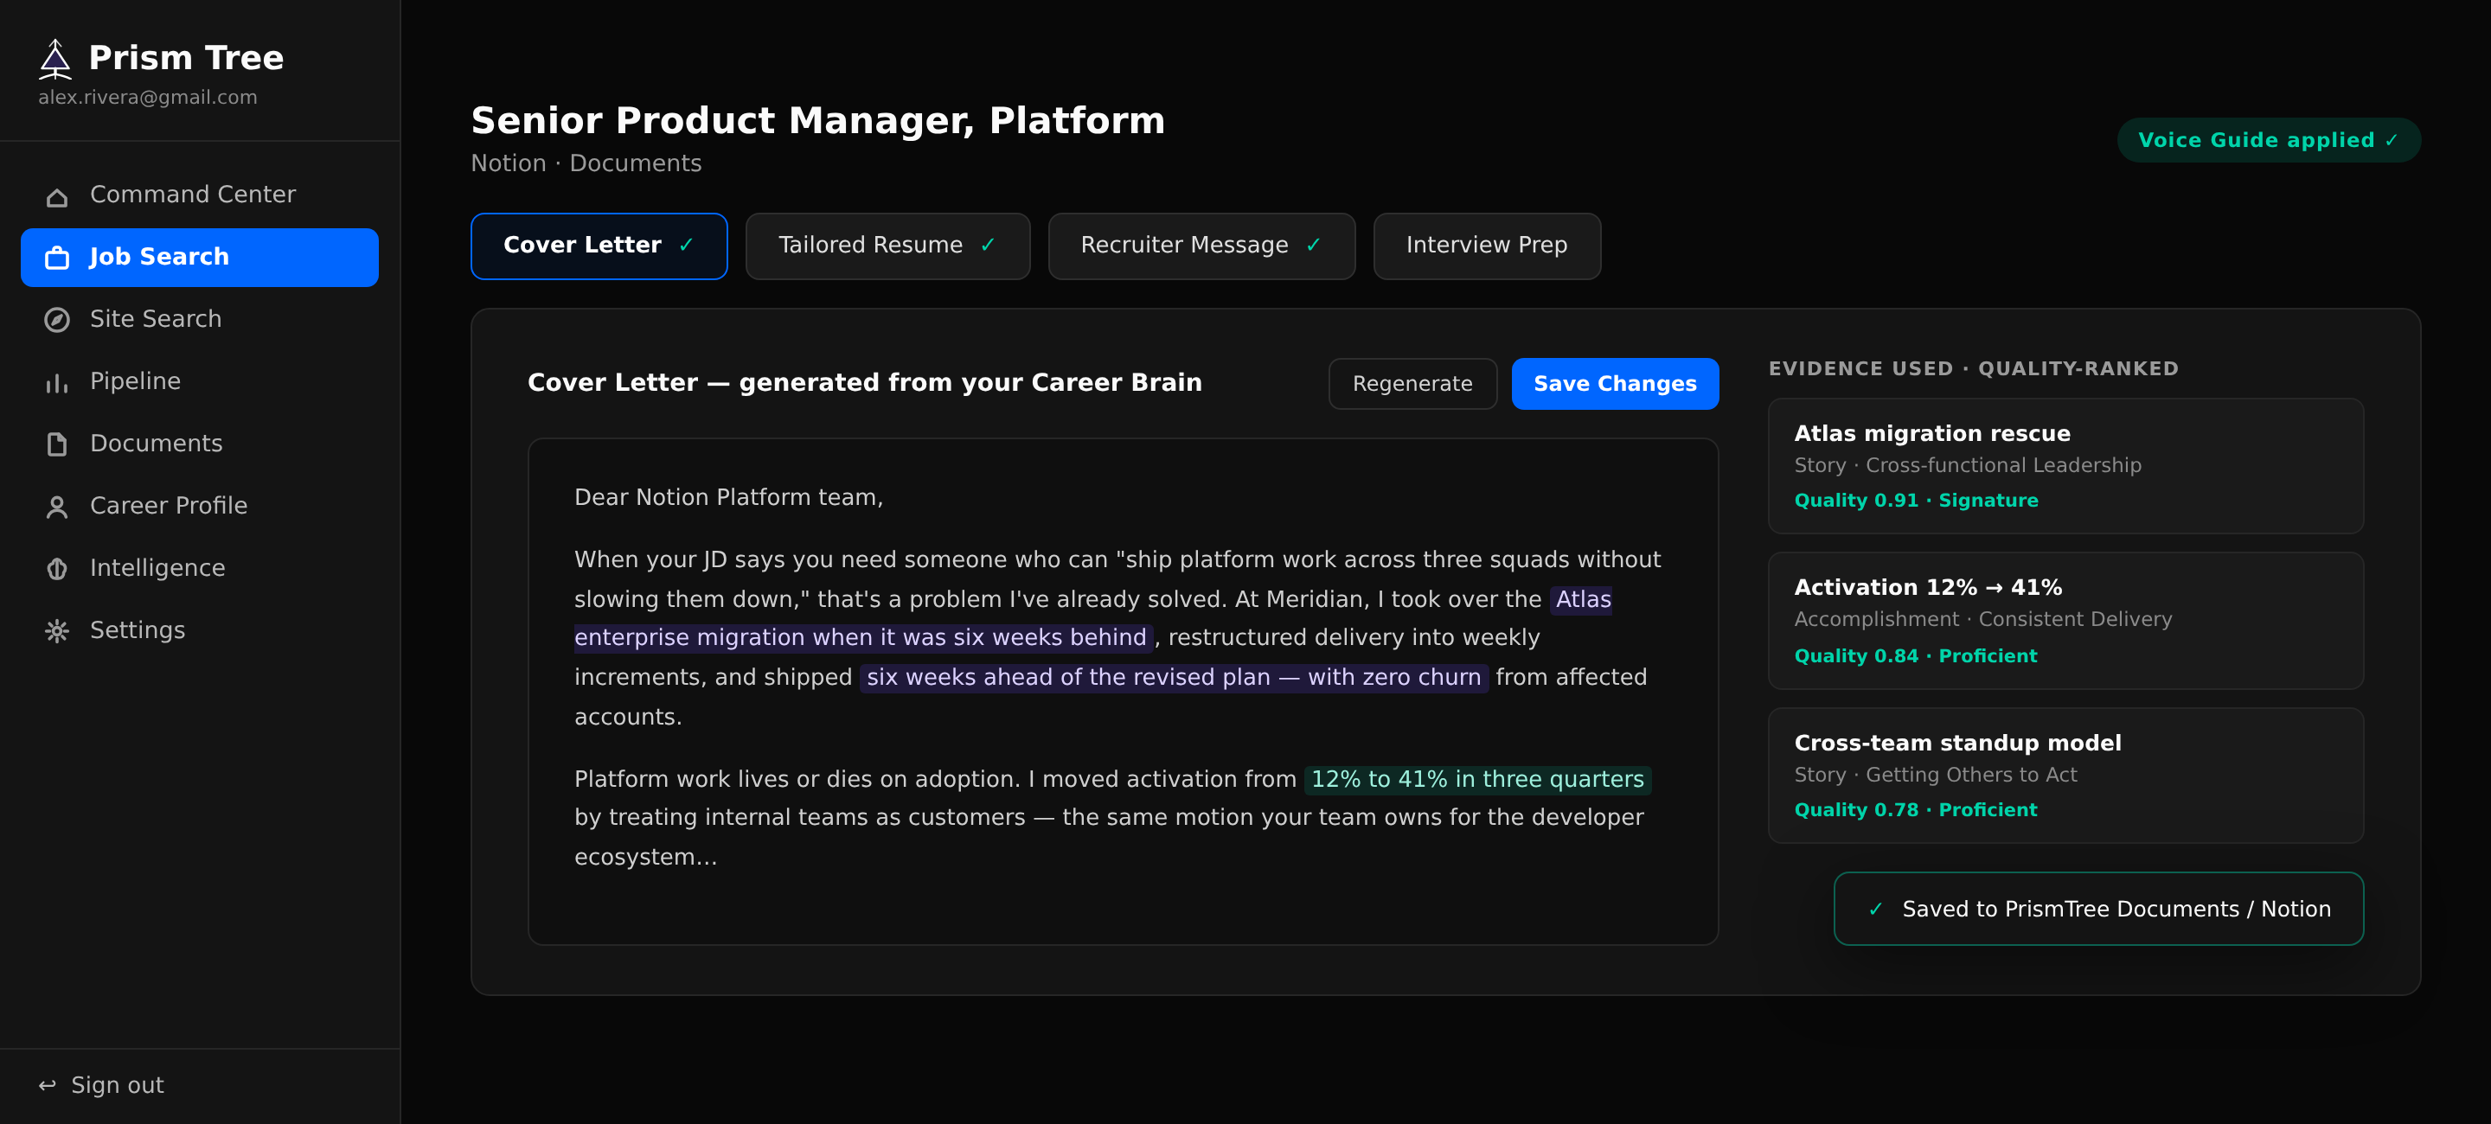This screenshot has width=2491, height=1124.
Task: Click the 'Saved to PrismTree Documents / Notion' toast
Action: coord(2097,909)
